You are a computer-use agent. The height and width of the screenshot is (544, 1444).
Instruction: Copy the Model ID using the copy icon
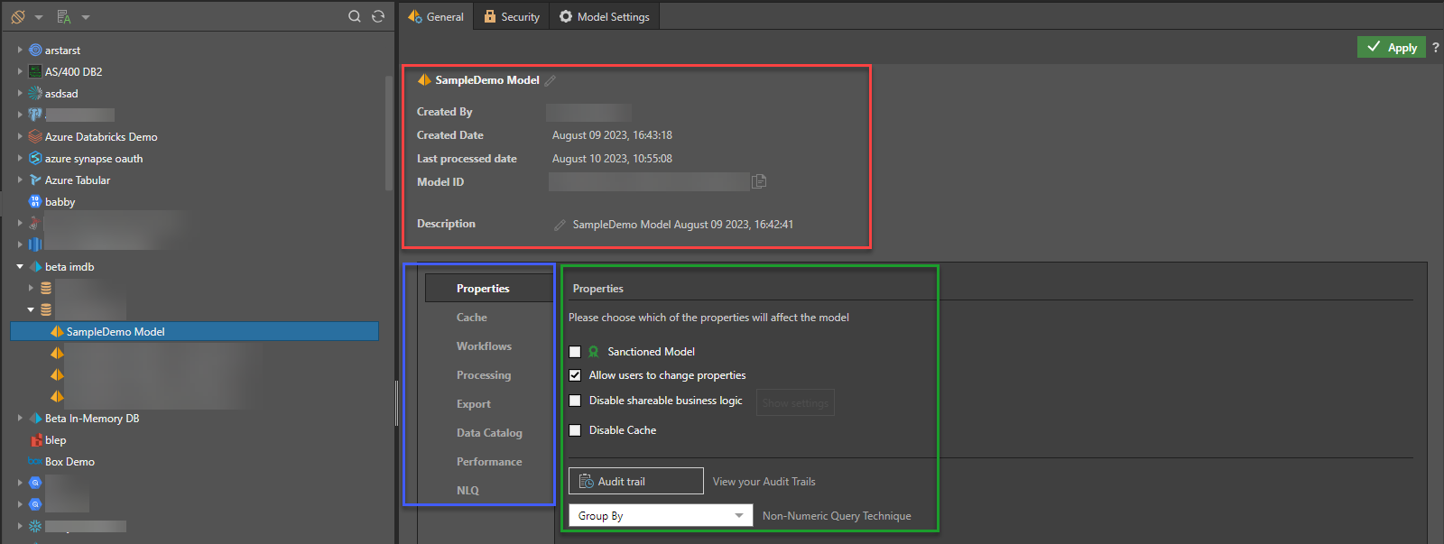point(759,181)
